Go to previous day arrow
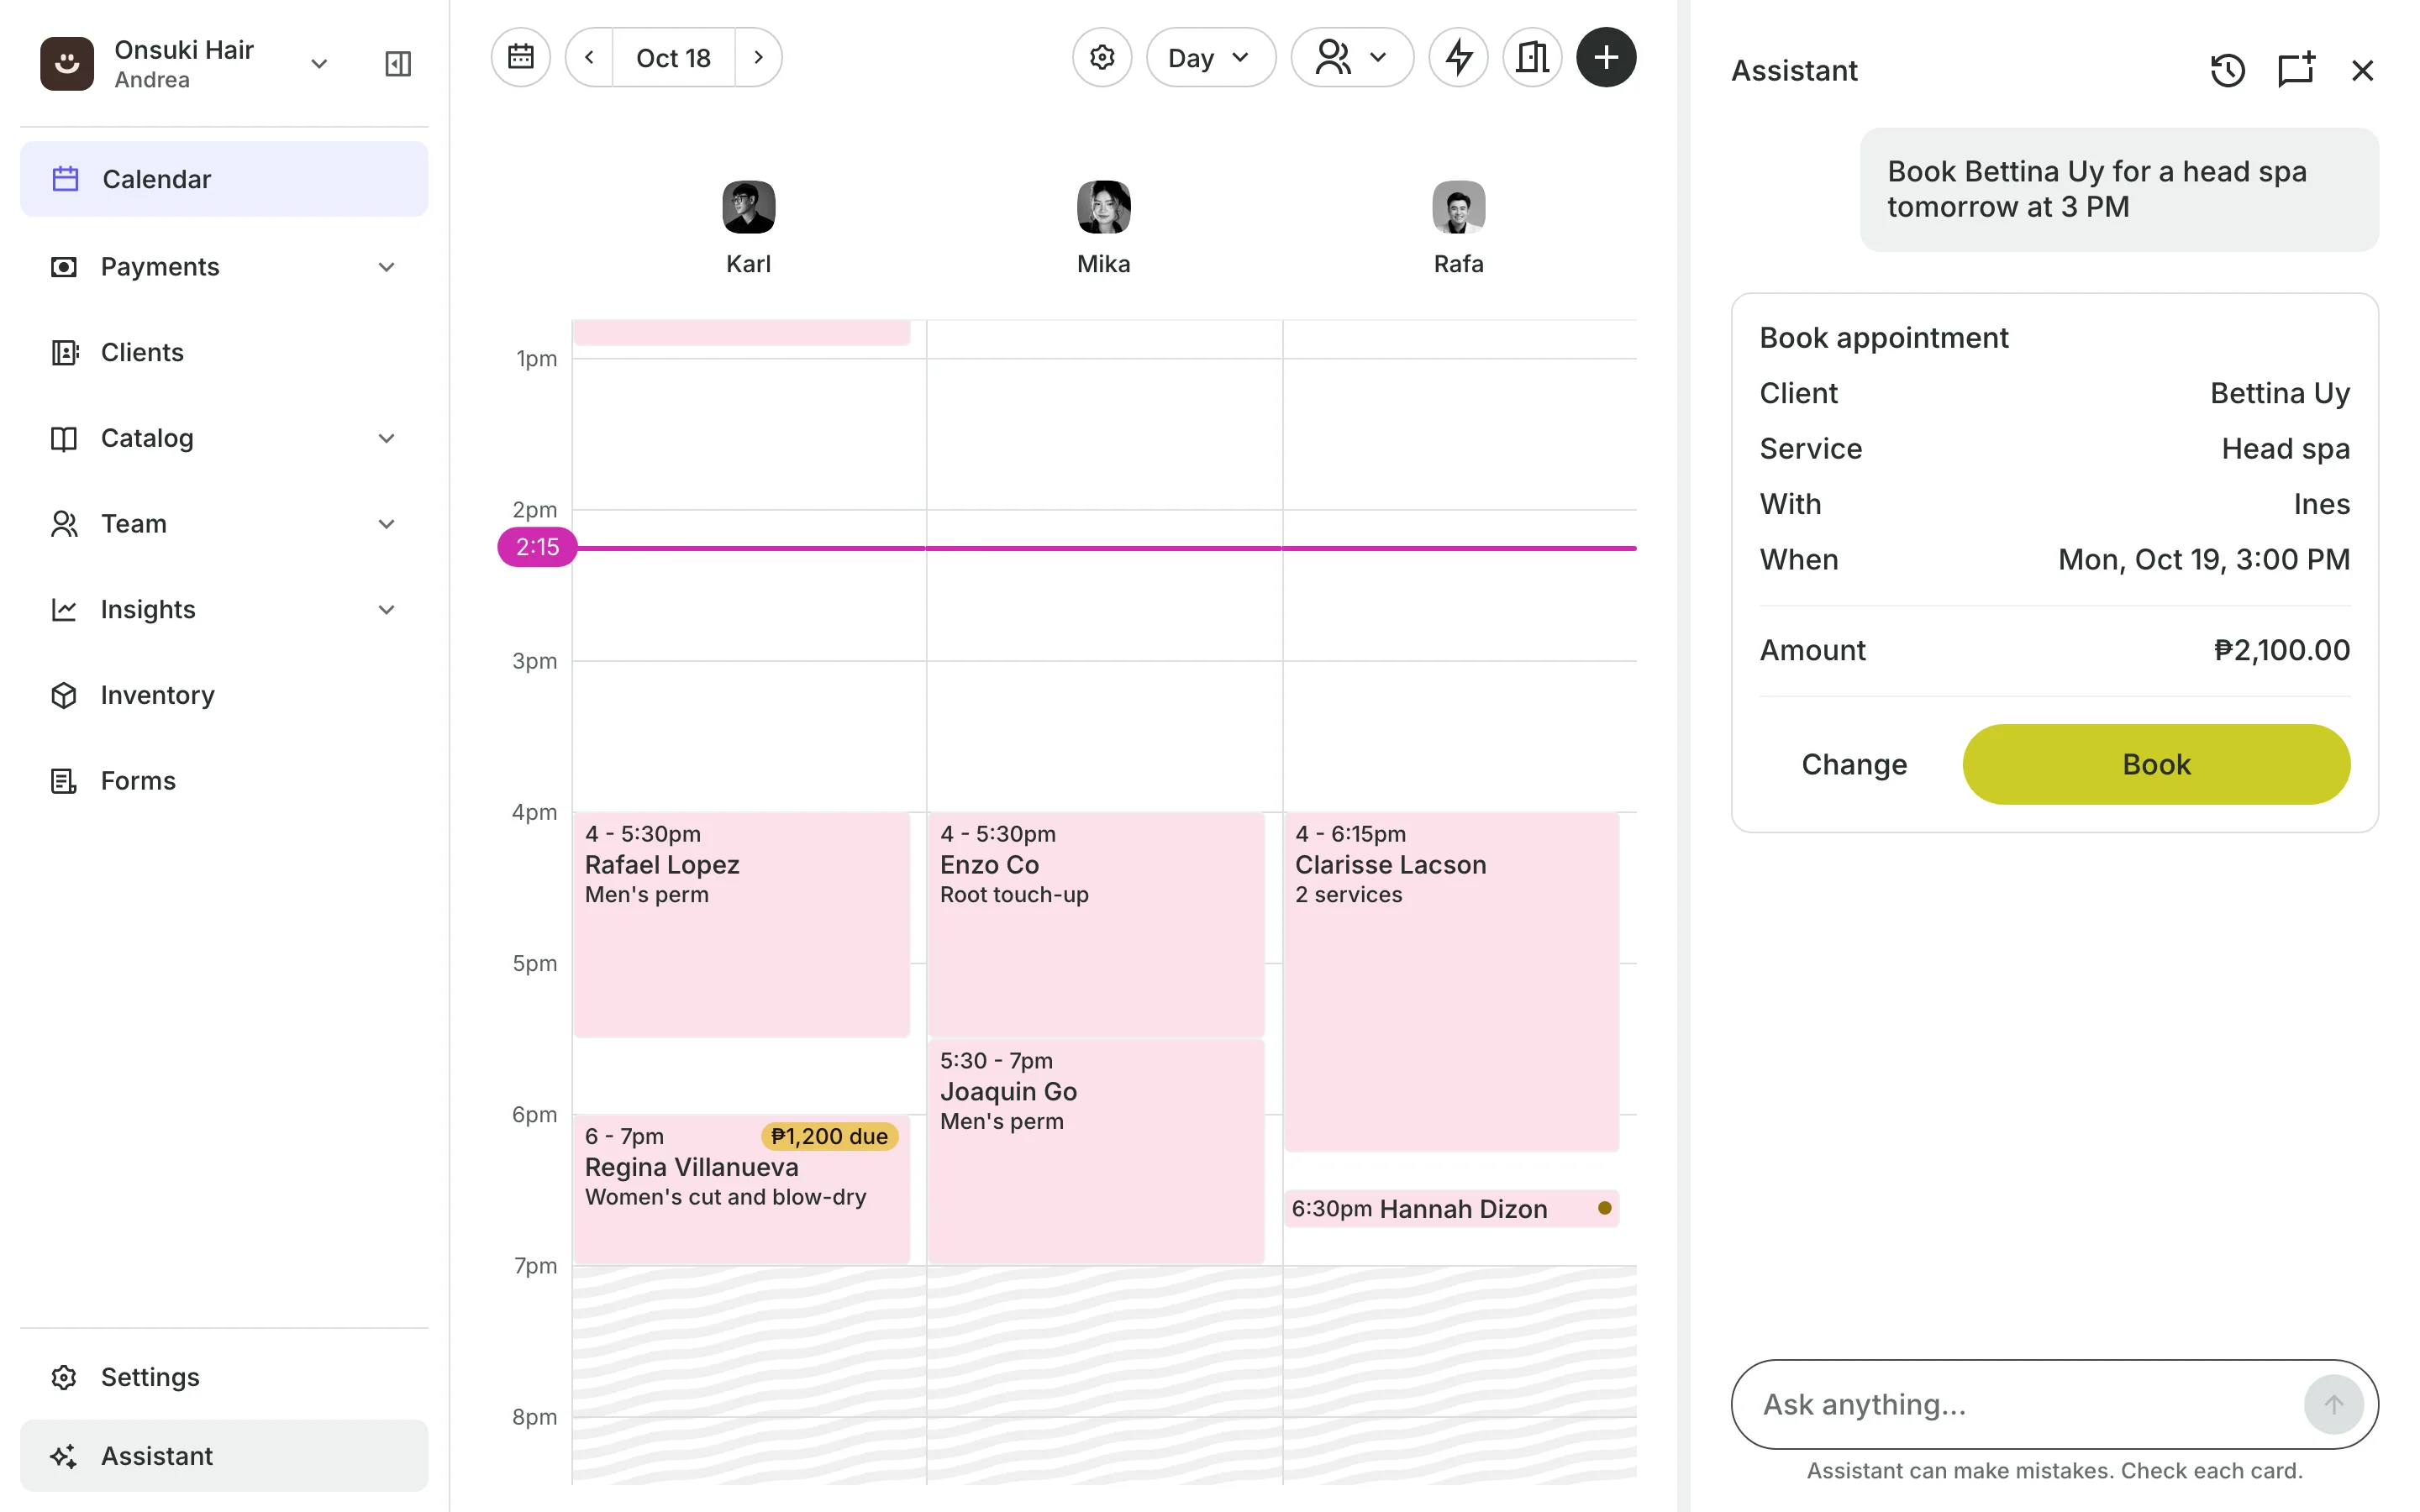This screenshot has height=1512, width=2420. point(589,57)
